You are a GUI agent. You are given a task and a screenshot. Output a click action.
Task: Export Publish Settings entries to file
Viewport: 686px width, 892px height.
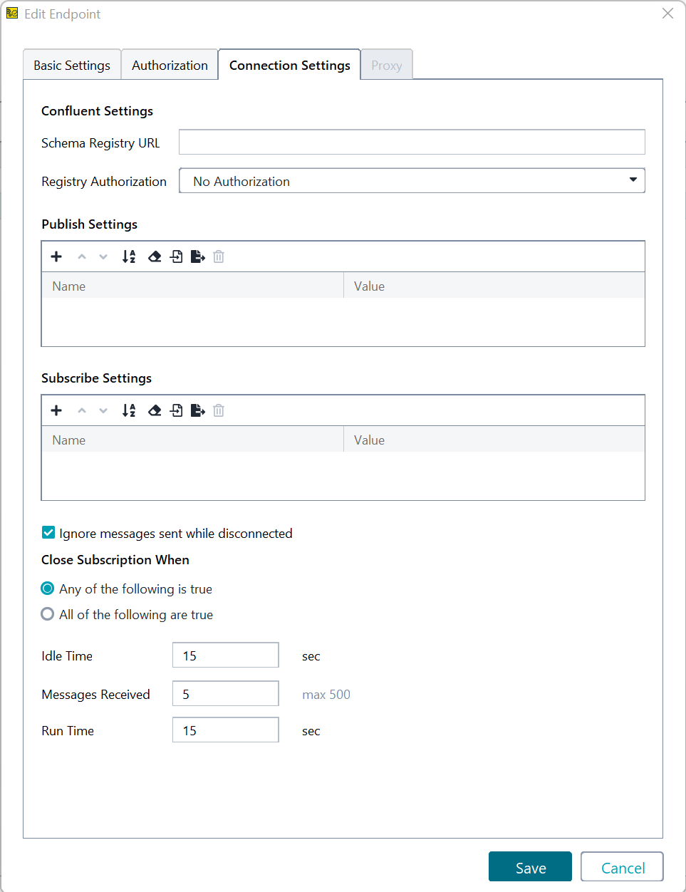[x=197, y=256]
